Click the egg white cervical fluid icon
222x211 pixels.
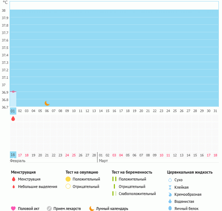pos(170,209)
